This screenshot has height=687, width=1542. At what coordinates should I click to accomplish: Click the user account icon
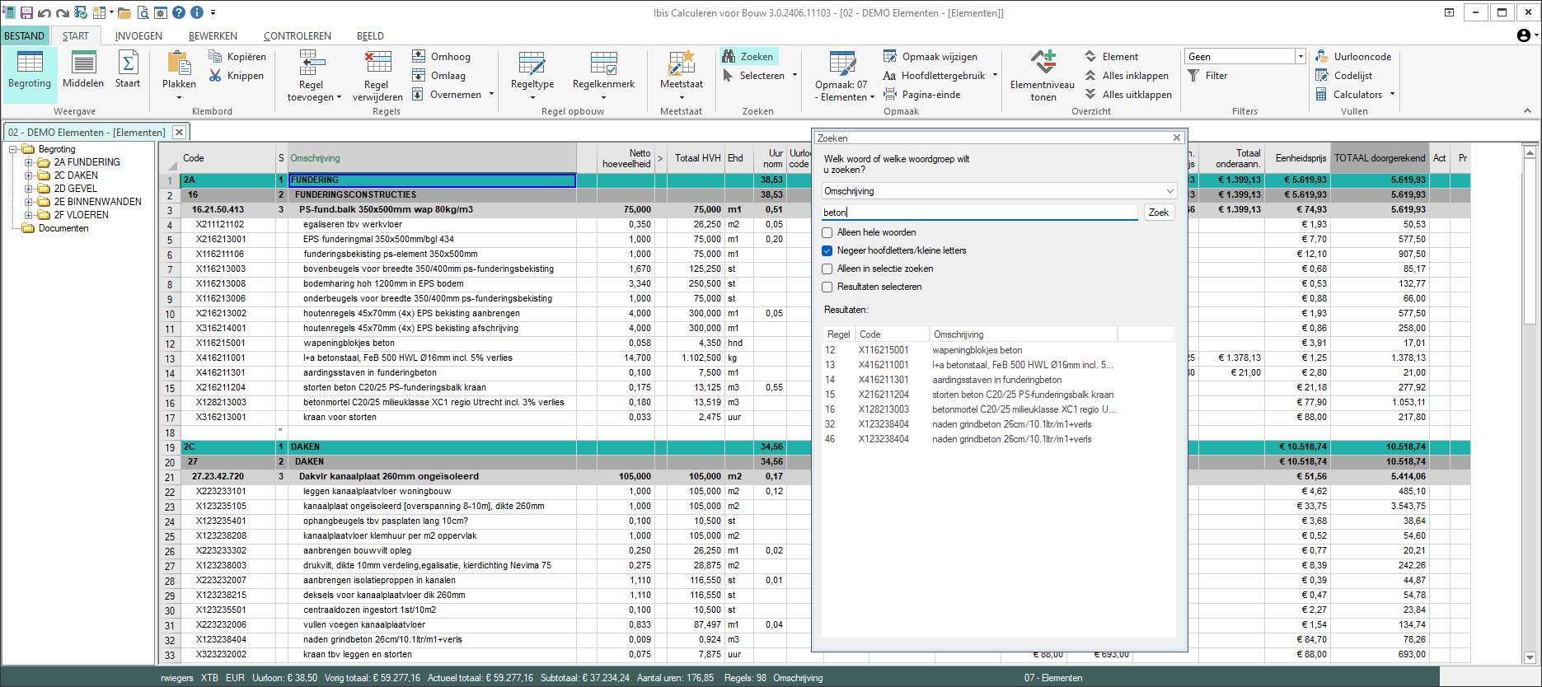pyautogui.click(x=1524, y=35)
